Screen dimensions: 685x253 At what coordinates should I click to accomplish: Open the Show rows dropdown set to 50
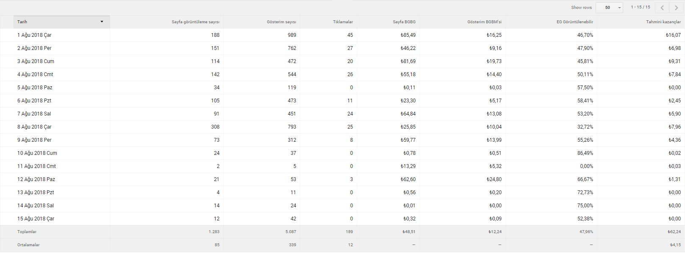pyautogui.click(x=609, y=8)
